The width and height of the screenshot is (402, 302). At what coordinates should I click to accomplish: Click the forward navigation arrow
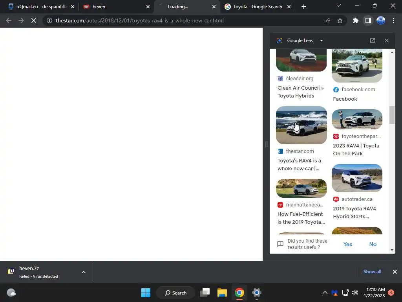point(21,20)
